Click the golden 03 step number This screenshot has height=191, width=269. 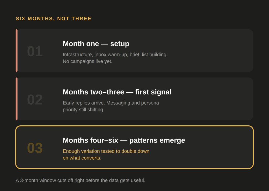click(35, 148)
